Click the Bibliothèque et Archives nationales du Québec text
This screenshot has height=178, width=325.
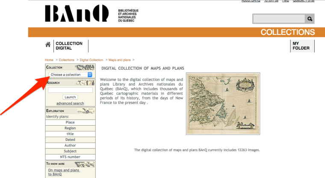pyautogui.click(x=128, y=15)
